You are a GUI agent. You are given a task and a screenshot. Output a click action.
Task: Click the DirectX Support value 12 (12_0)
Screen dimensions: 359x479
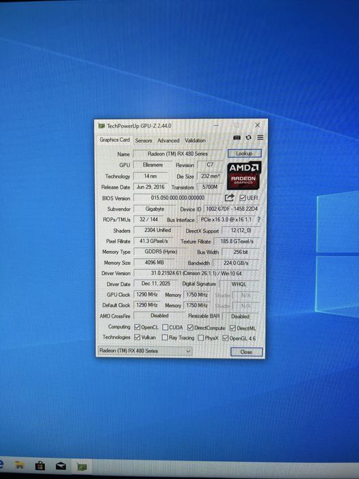(x=241, y=231)
